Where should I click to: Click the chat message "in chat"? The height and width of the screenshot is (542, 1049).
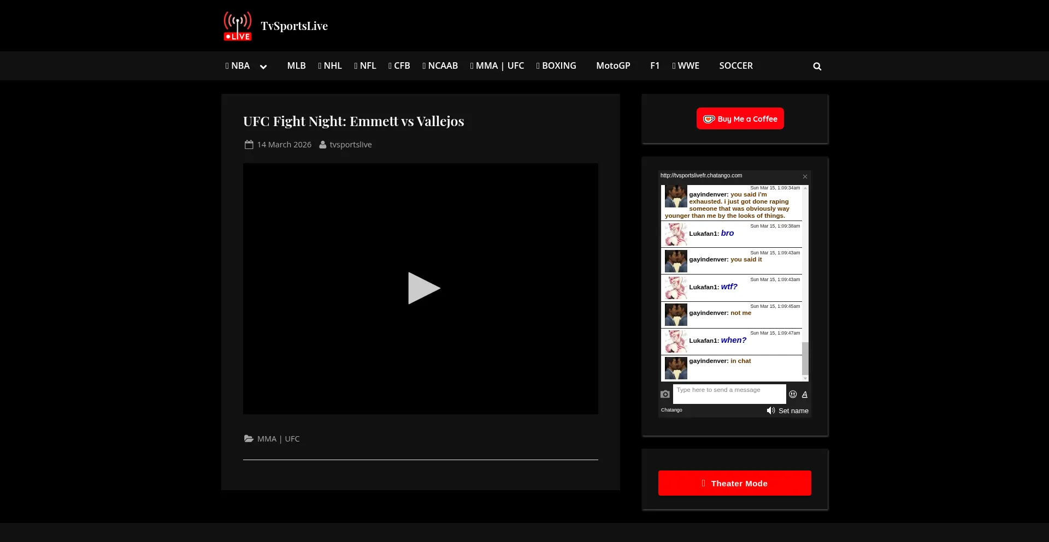point(741,361)
